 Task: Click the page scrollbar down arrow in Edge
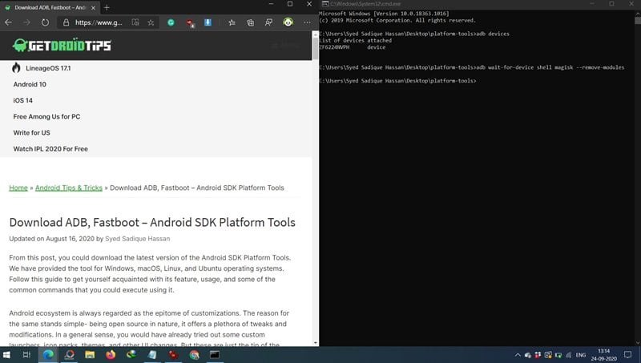(x=315, y=342)
